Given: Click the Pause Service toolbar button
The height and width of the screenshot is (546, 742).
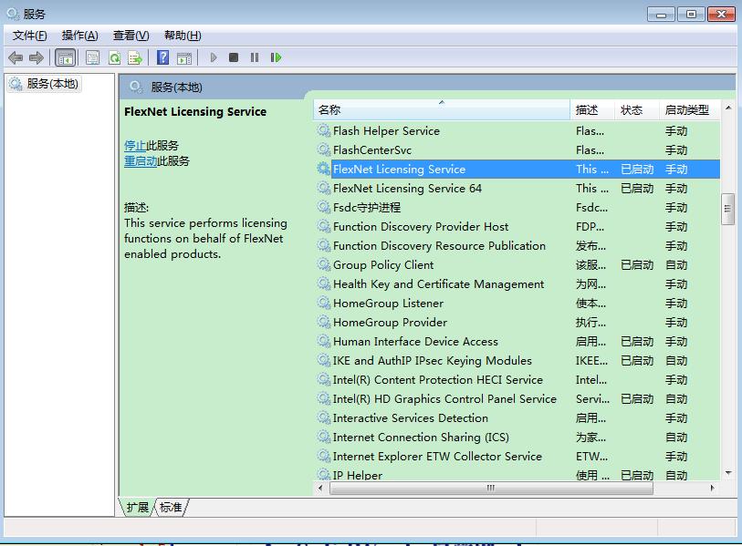Looking at the screenshot, I should pyautogui.click(x=255, y=57).
